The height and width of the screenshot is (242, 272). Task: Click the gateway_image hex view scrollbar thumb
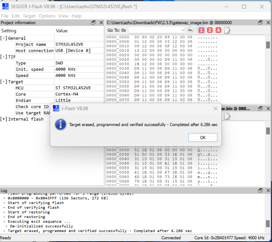268,45
